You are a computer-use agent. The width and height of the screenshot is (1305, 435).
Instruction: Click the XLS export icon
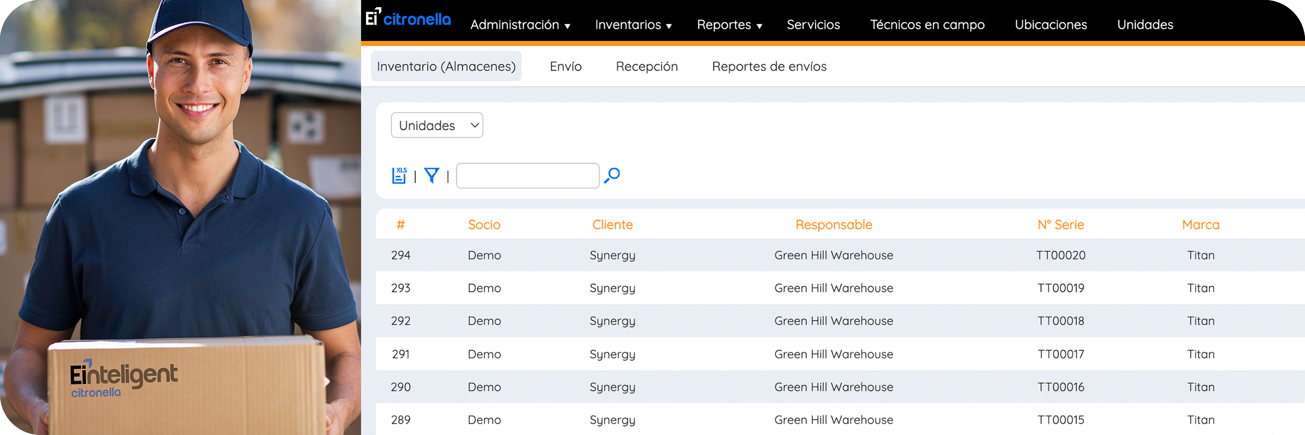pyautogui.click(x=399, y=176)
